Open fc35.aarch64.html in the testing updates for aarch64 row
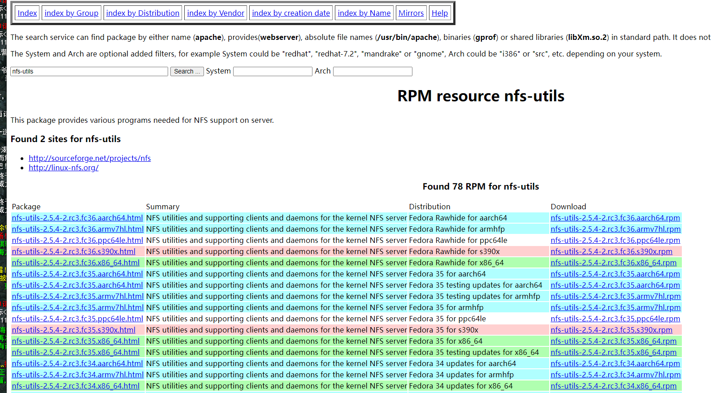The image size is (711, 393). [78, 285]
